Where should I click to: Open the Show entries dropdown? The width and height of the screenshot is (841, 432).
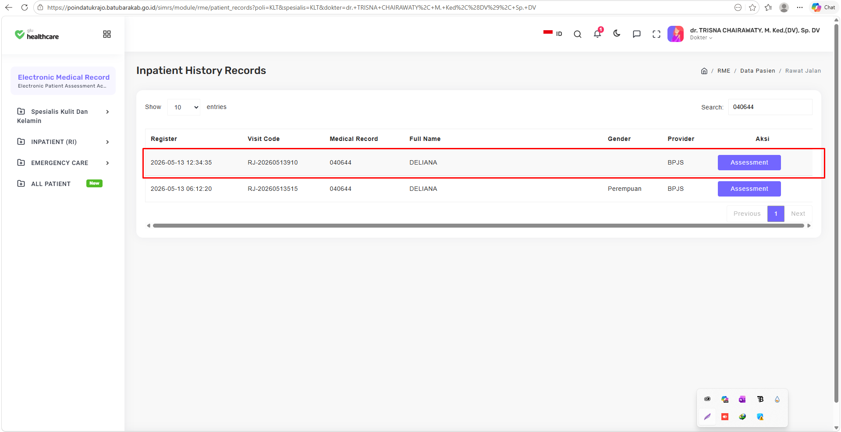pos(184,107)
